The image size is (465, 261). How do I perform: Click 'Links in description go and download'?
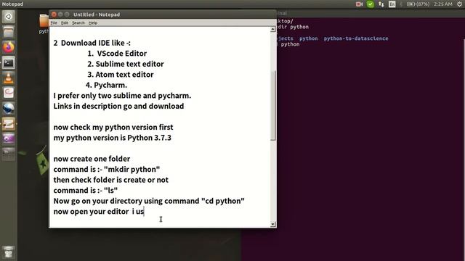tap(118, 107)
